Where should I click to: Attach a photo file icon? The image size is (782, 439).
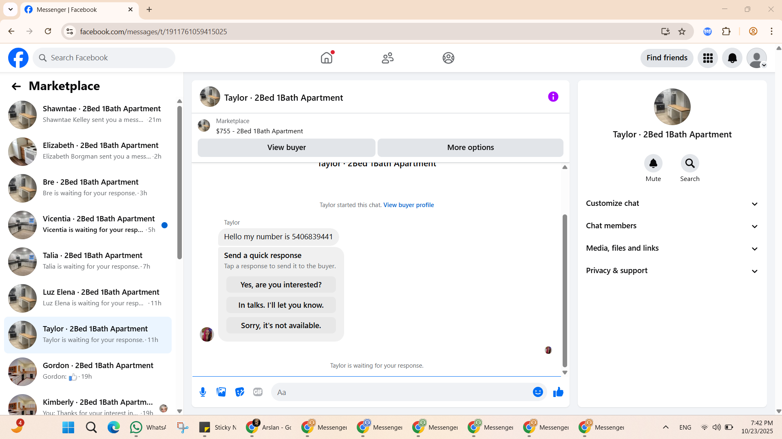click(x=221, y=392)
